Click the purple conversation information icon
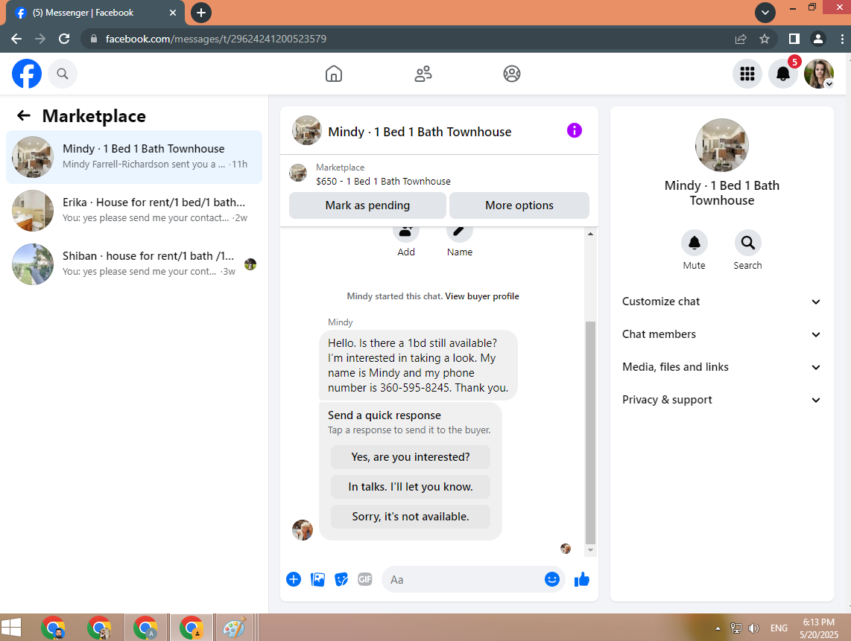The image size is (851, 641). coord(575,130)
